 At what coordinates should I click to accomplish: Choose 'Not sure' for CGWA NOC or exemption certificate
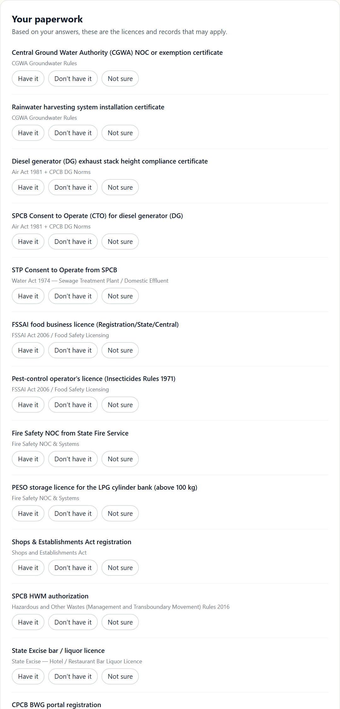[120, 78]
